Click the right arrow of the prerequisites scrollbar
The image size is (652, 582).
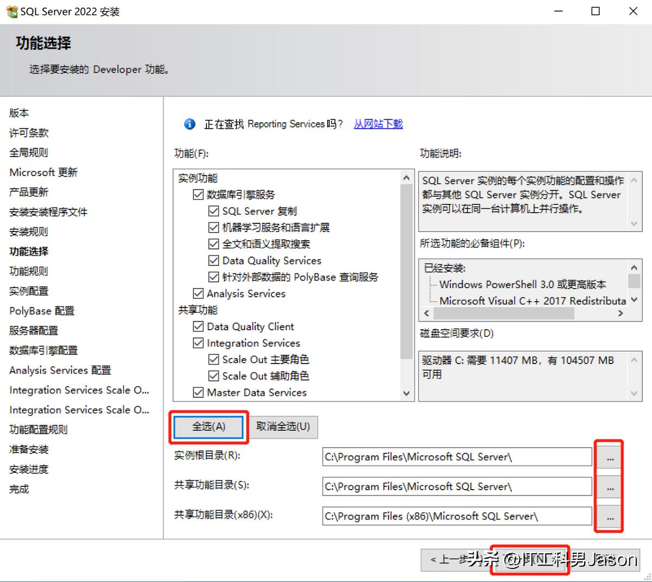click(x=620, y=313)
